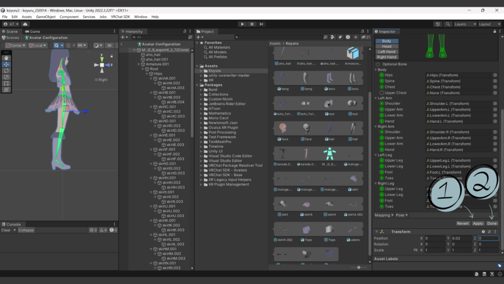504x284 pixels.
Task: Click the cloud services icon
Action: click(25, 24)
